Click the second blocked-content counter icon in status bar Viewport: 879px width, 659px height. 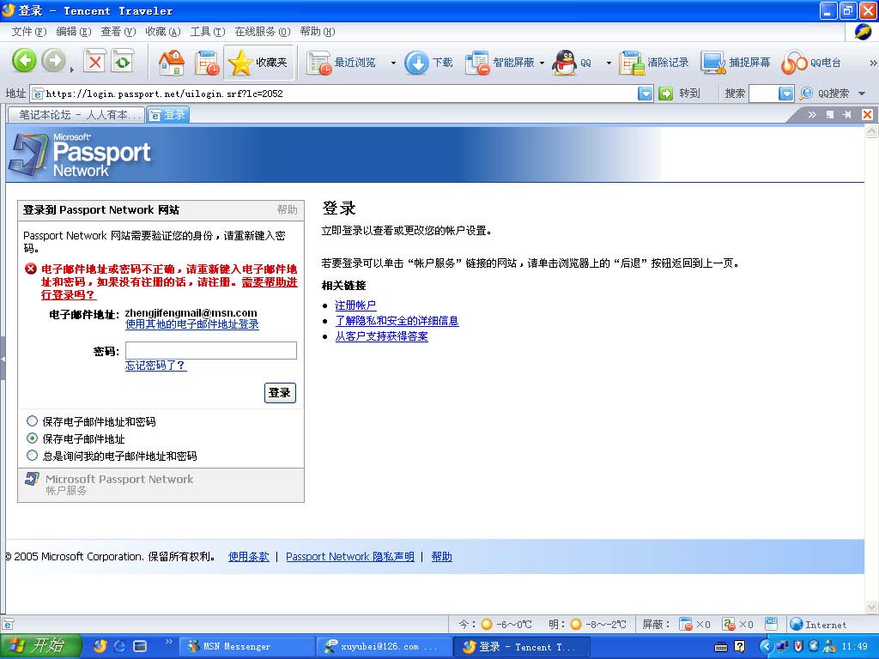[729, 624]
